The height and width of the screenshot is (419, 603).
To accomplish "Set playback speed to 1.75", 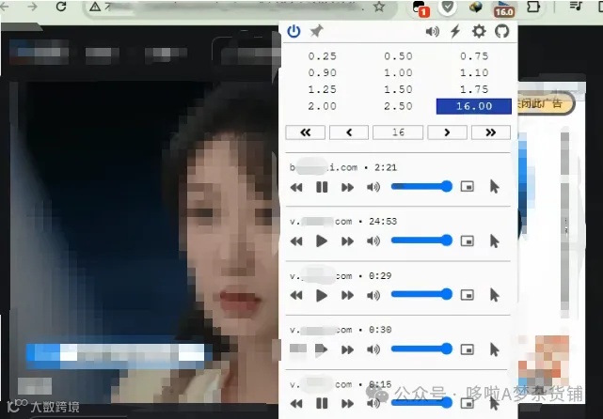I will pyautogui.click(x=474, y=89).
